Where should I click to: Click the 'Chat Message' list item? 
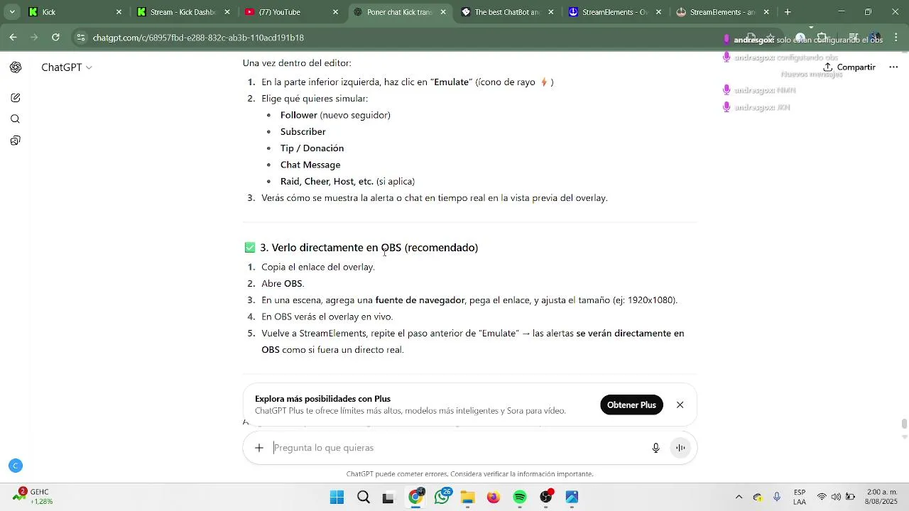(x=310, y=165)
